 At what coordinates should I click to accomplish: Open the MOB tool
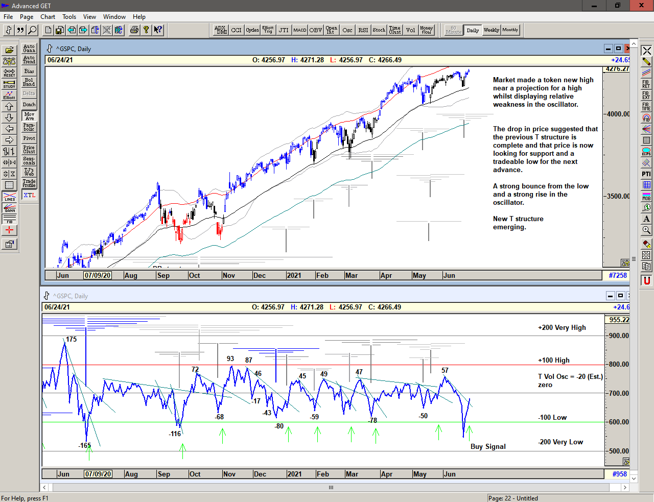[x=646, y=197]
